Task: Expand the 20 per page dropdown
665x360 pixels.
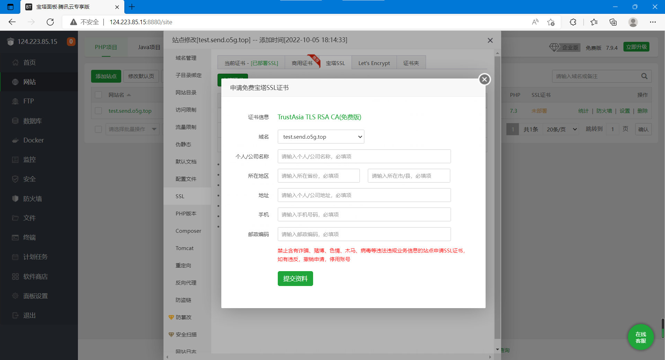Action: (561, 129)
